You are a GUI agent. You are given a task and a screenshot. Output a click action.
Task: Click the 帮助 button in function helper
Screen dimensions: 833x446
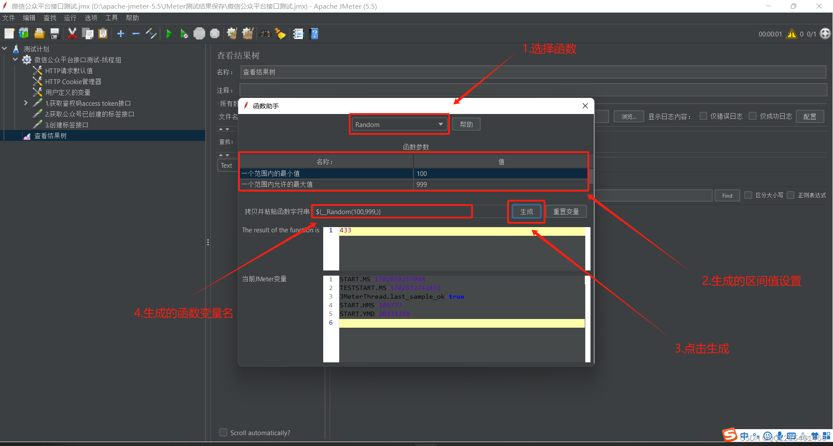click(x=466, y=124)
